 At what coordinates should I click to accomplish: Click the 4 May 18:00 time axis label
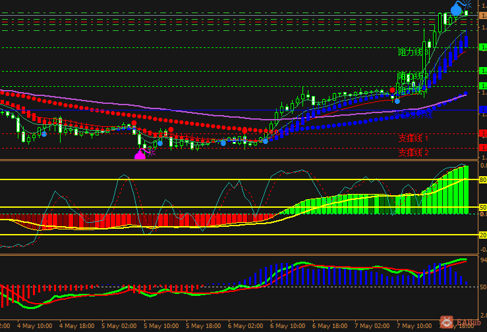[76, 326]
